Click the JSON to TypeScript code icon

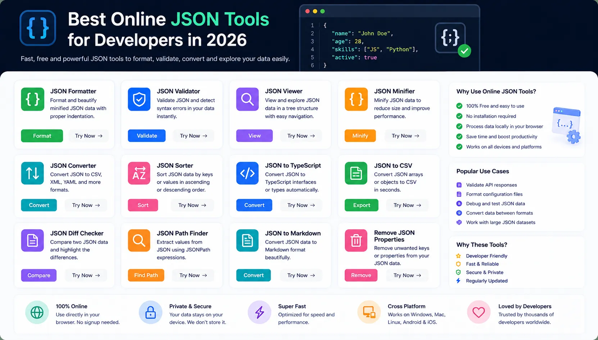248,173
